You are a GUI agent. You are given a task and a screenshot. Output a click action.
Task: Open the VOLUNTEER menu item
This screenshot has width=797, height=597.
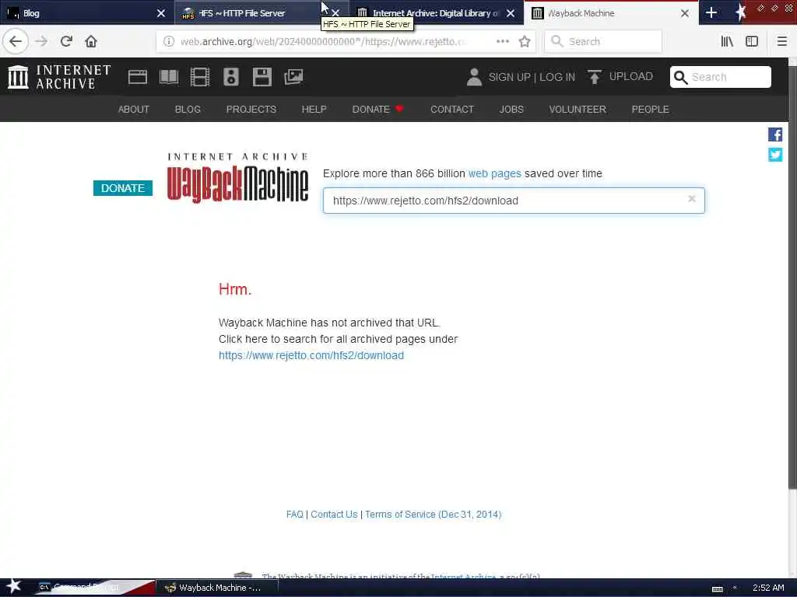(578, 109)
